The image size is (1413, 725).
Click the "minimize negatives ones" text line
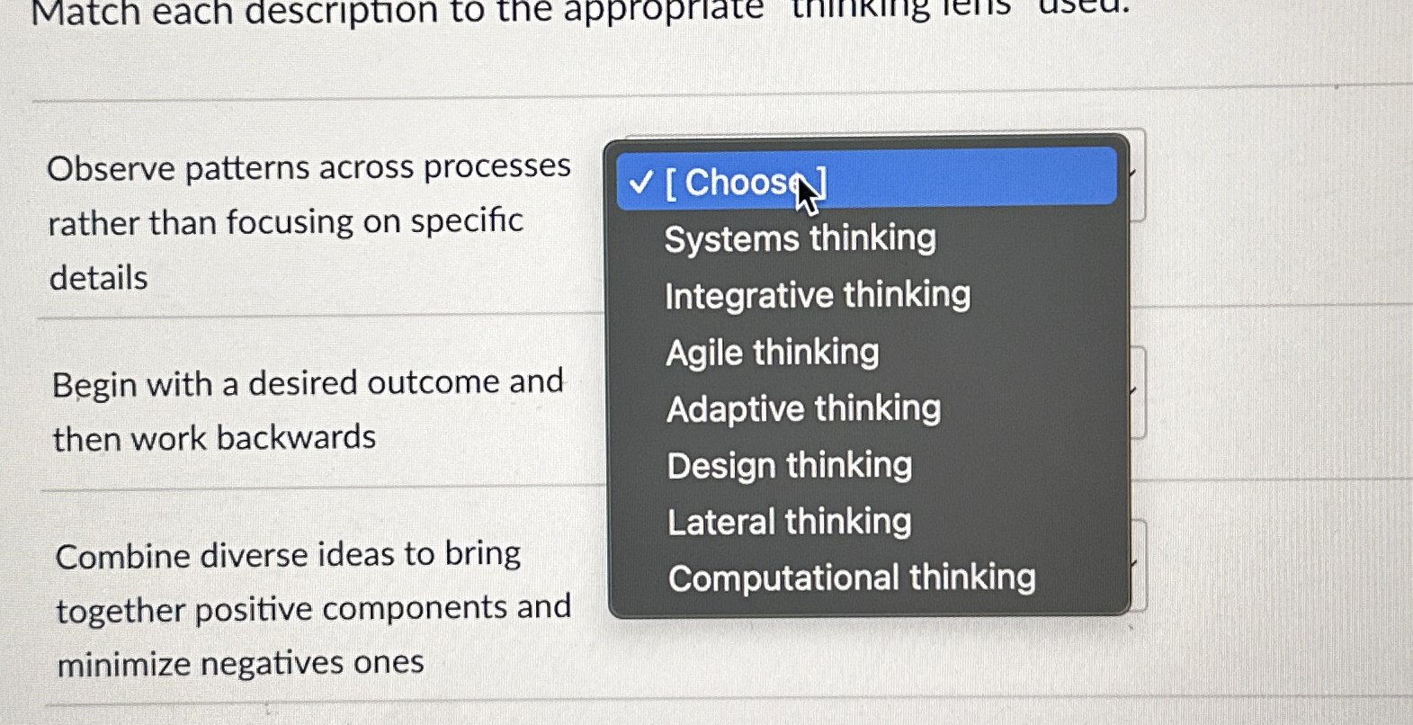click(x=239, y=663)
